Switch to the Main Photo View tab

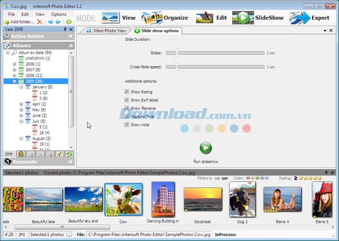[x=107, y=30]
